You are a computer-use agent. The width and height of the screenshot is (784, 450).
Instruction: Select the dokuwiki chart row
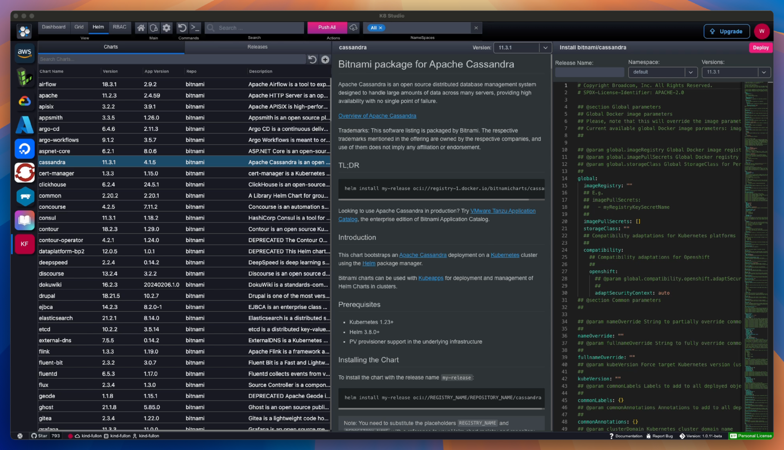click(x=184, y=285)
